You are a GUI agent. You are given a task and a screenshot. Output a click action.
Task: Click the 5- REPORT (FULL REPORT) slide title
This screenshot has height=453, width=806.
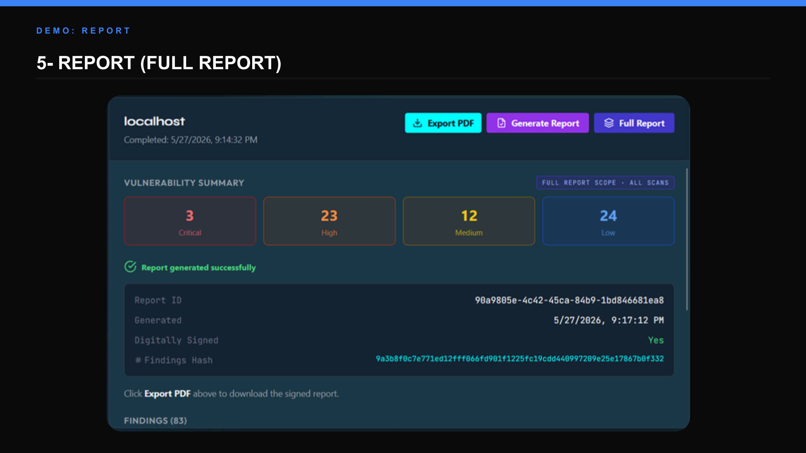coord(159,63)
